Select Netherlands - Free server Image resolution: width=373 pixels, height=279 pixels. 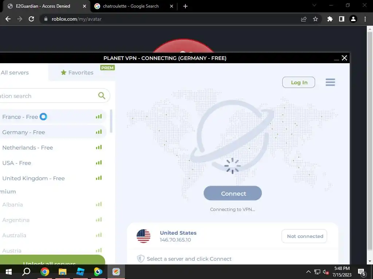[53, 147]
